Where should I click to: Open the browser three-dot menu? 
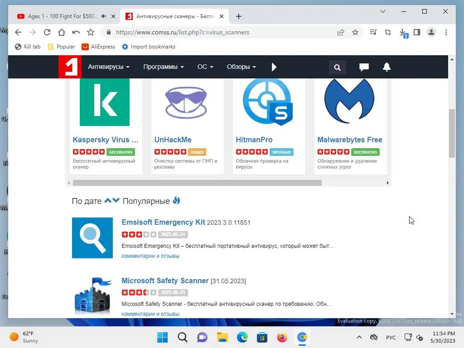pos(446,32)
